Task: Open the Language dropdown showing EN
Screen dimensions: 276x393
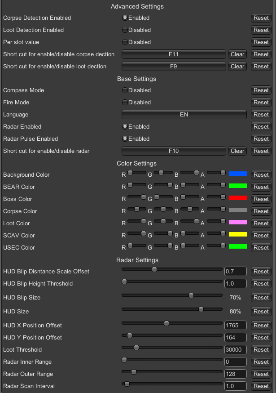Action: 184,115
